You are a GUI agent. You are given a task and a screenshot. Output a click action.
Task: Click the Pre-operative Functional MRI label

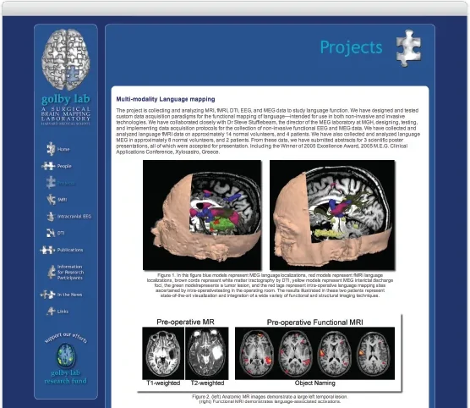click(314, 323)
